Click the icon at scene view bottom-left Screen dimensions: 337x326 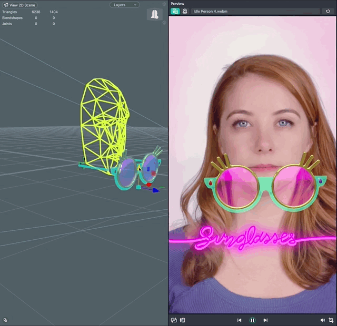point(5,320)
